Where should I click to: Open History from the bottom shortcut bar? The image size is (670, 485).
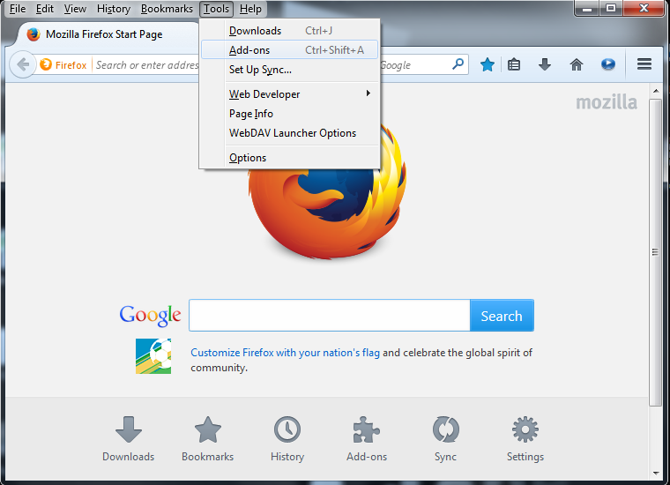(x=287, y=438)
